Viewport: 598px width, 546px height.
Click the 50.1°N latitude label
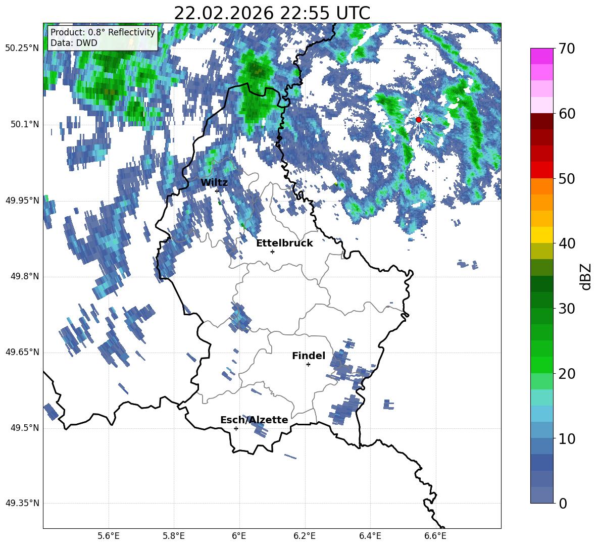click(25, 125)
